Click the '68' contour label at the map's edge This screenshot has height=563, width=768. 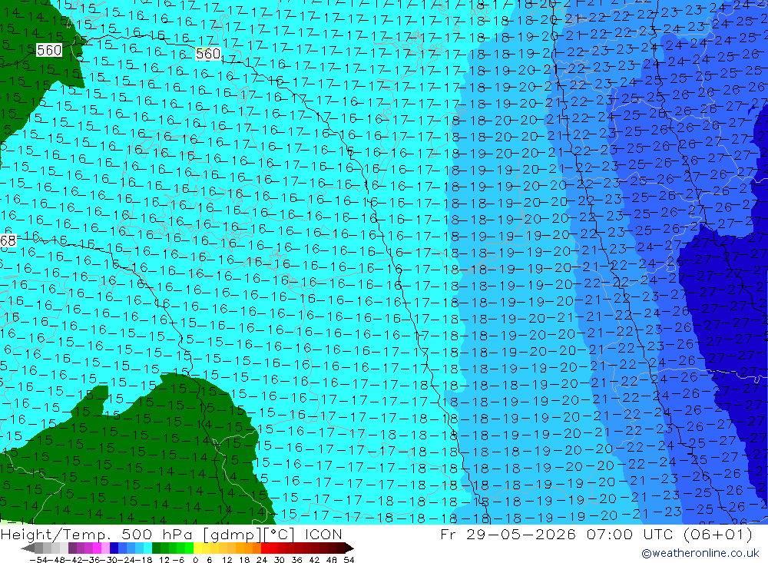8,240
